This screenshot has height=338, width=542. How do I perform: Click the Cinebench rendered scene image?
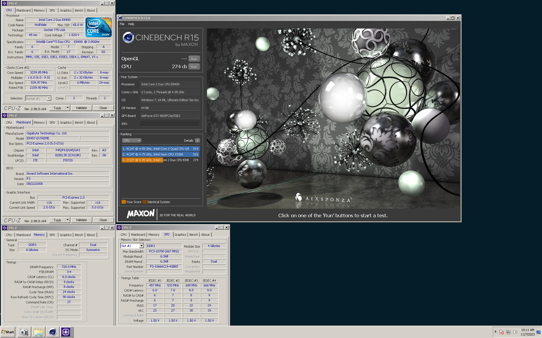[333, 118]
